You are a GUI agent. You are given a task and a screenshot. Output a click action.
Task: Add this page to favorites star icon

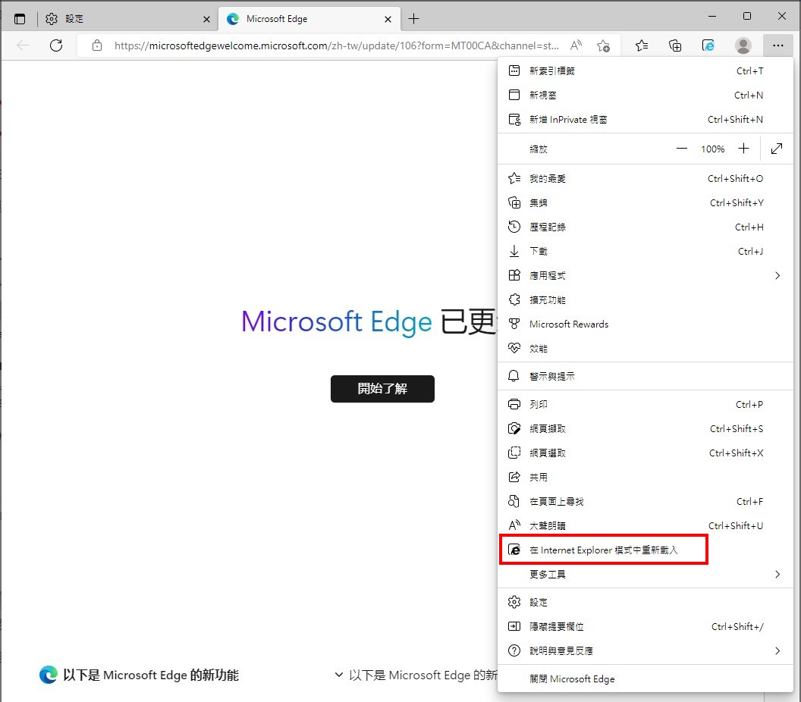[x=603, y=45]
